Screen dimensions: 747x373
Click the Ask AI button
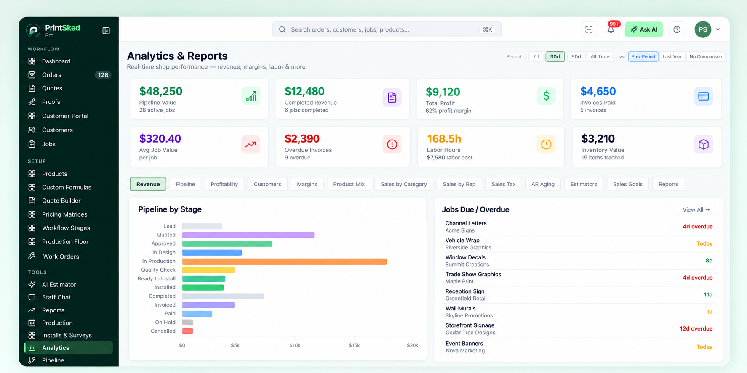[x=644, y=29]
